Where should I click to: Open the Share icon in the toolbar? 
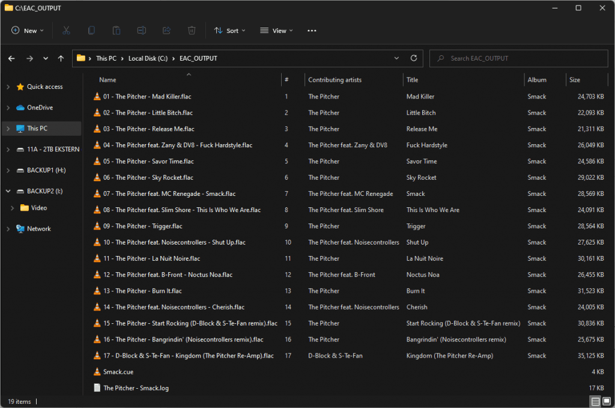tap(166, 30)
